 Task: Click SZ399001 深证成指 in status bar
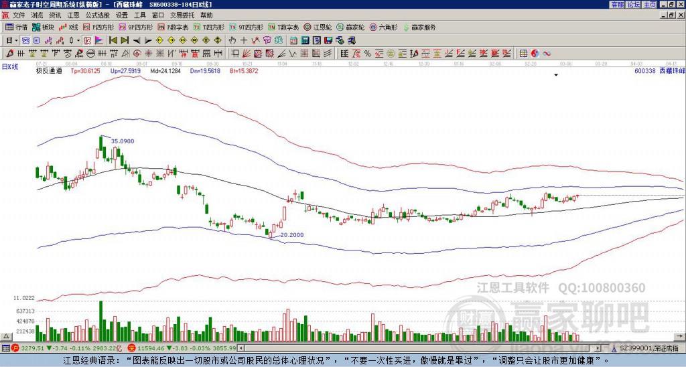point(650,348)
